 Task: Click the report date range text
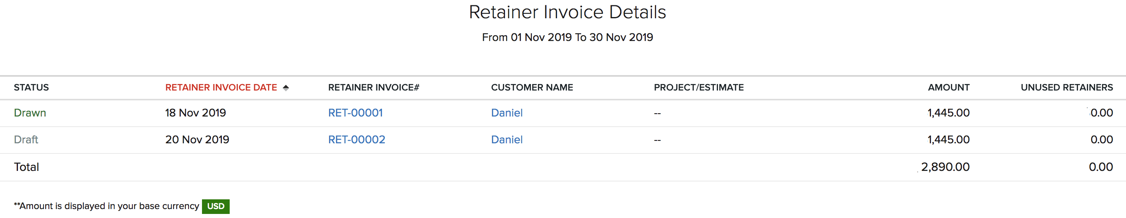click(x=567, y=37)
